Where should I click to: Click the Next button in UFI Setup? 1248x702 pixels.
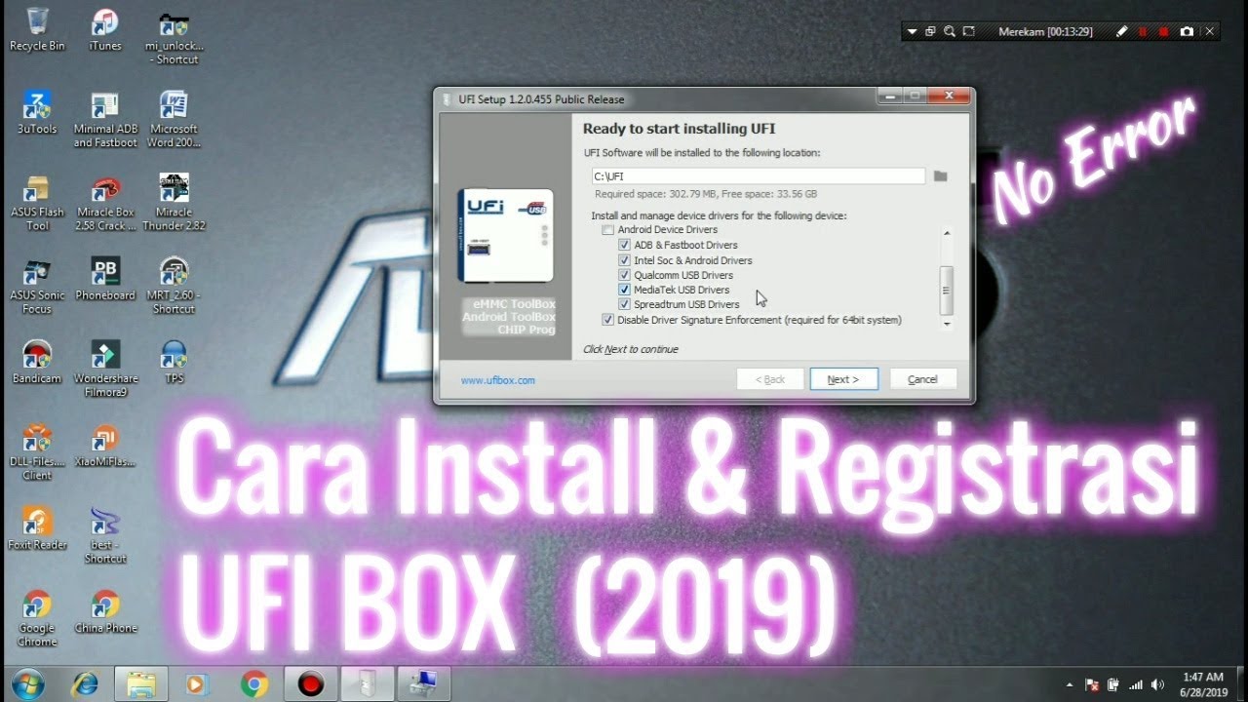click(x=843, y=379)
